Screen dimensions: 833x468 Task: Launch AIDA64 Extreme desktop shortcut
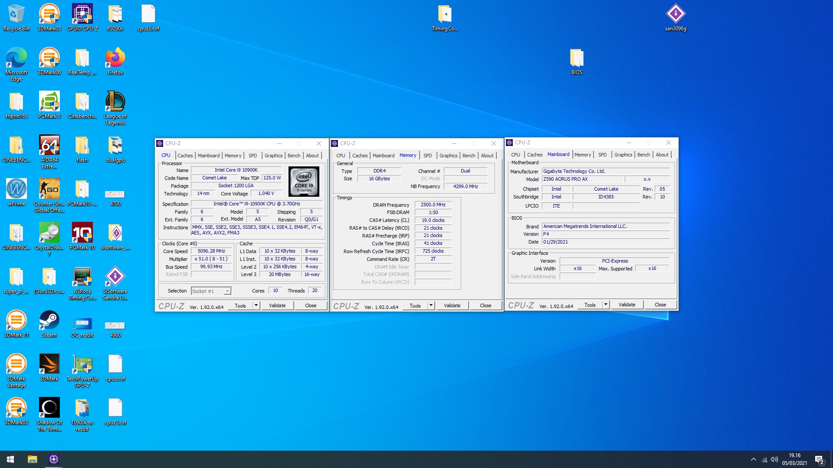click(x=49, y=152)
